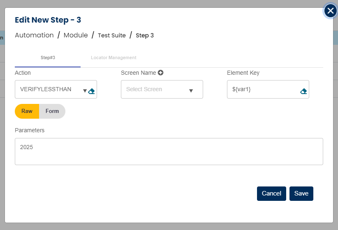Expand the Action dropdown arrow
The image size is (338, 230).
pyautogui.click(x=85, y=91)
